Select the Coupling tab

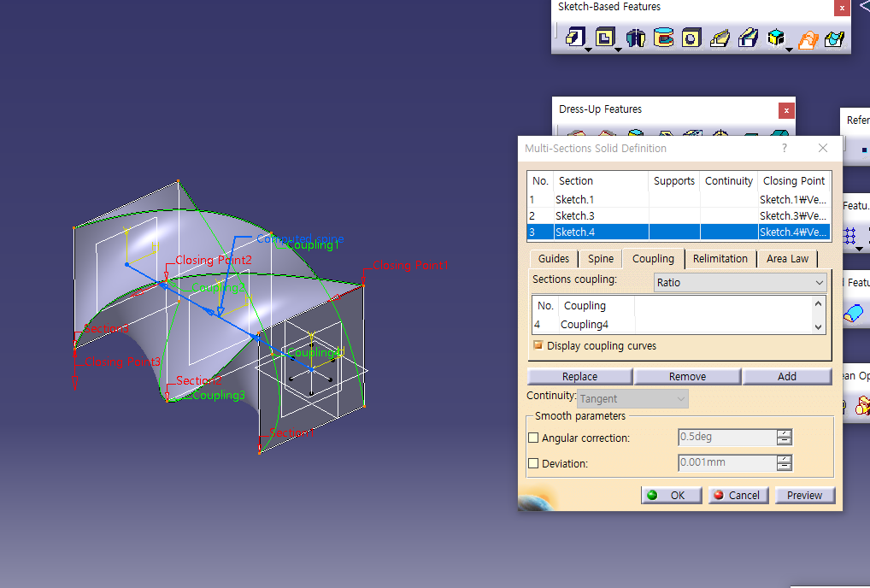[x=653, y=258]
